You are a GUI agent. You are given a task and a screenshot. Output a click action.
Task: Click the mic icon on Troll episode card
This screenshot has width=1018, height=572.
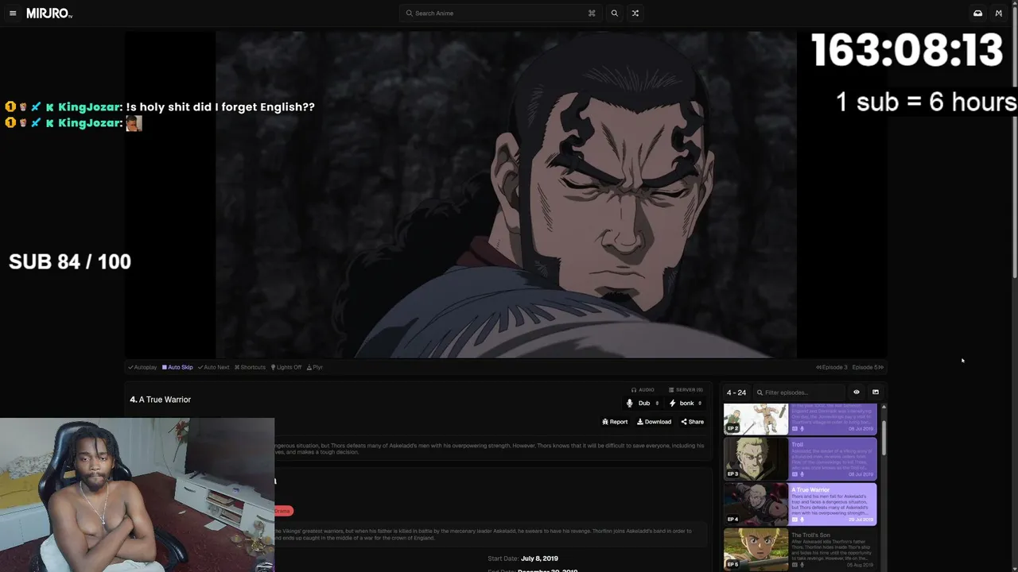pyautogui.click(x=802, y=474)
